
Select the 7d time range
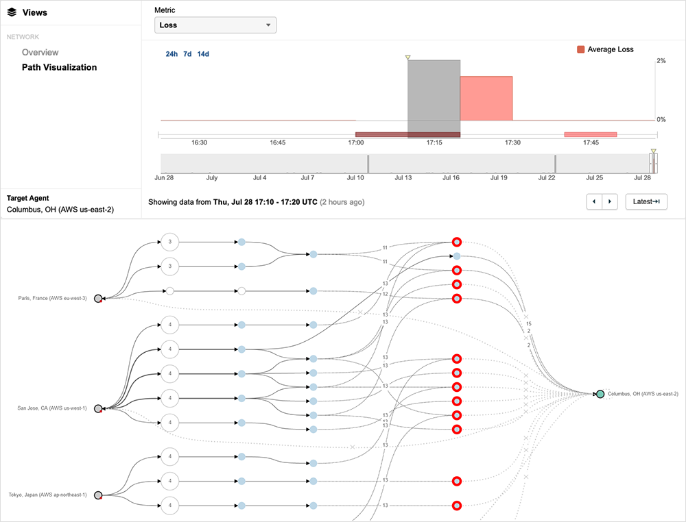click(187, 54)
